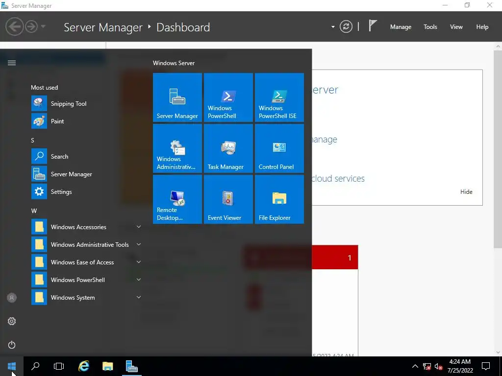Open the Help menu
502x376 pixels.
pos(482,27)
